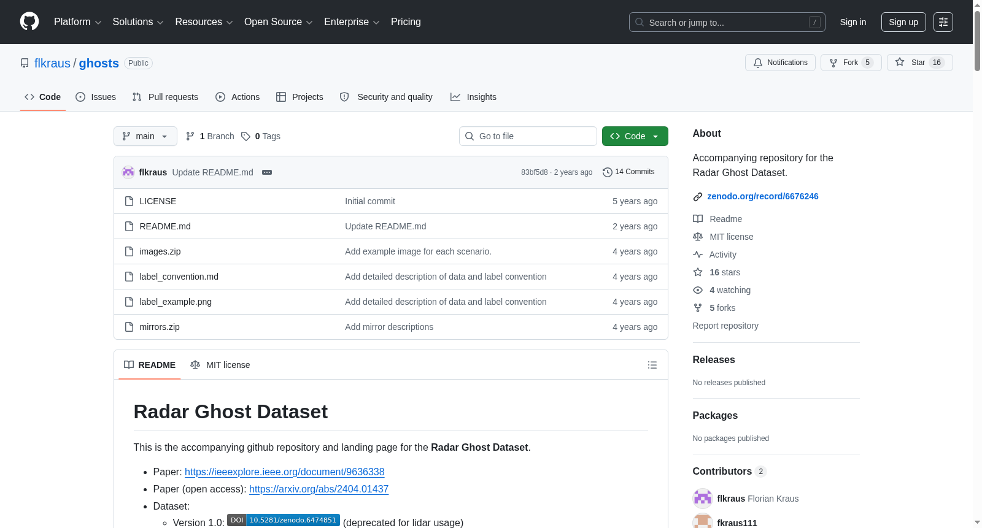The height and width of the screenshot is (528, 982).
Task: Open the images.zip file
Action: [x=160, y=251]
